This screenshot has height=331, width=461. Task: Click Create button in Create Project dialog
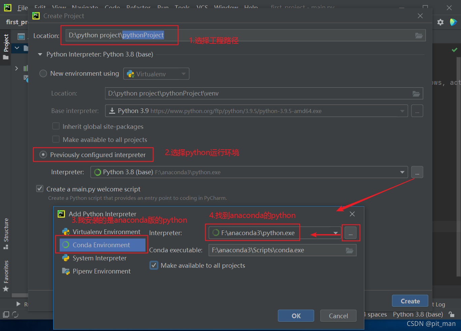(x=410, y=301)
